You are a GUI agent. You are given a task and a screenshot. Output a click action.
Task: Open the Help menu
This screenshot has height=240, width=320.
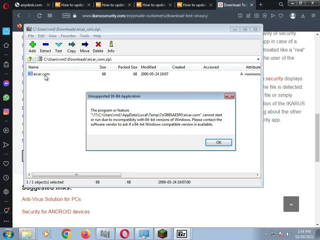coord(97,36)
